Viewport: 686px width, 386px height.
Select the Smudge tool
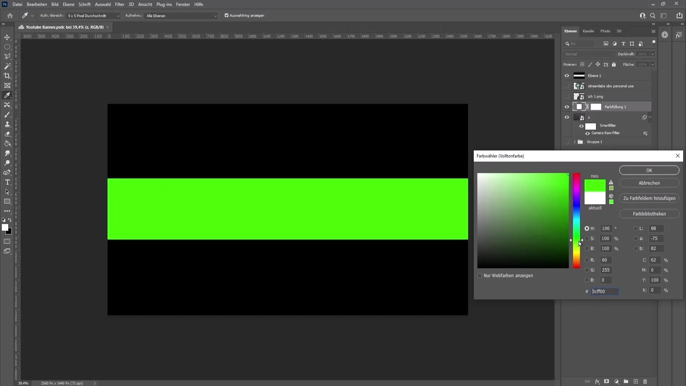pos(7,153)
